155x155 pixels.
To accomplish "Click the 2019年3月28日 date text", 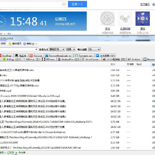I will click(65, 24).
